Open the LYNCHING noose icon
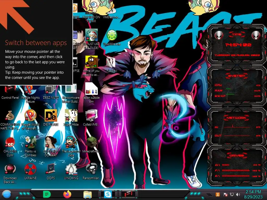 [71, 172]
